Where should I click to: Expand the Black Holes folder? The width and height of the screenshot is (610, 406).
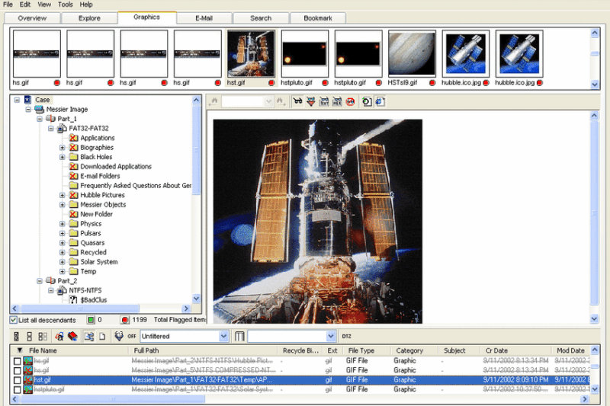coord(63,157)
